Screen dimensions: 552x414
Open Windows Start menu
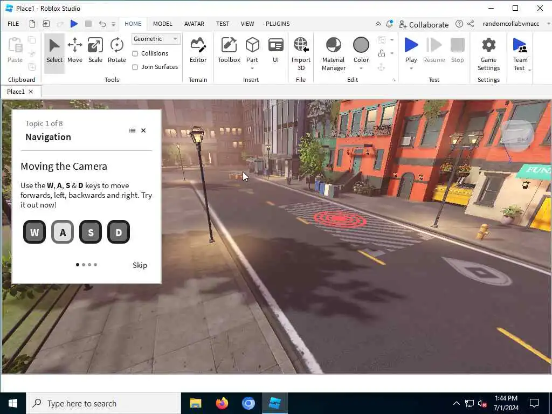tap(13, 403)
